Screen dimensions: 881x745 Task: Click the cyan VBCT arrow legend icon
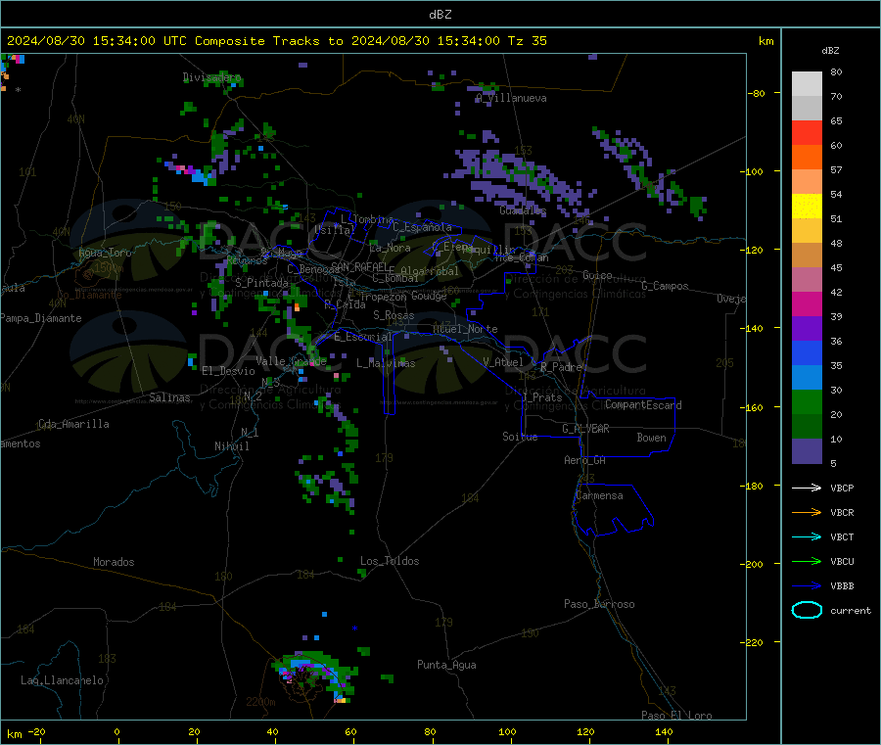807,537
